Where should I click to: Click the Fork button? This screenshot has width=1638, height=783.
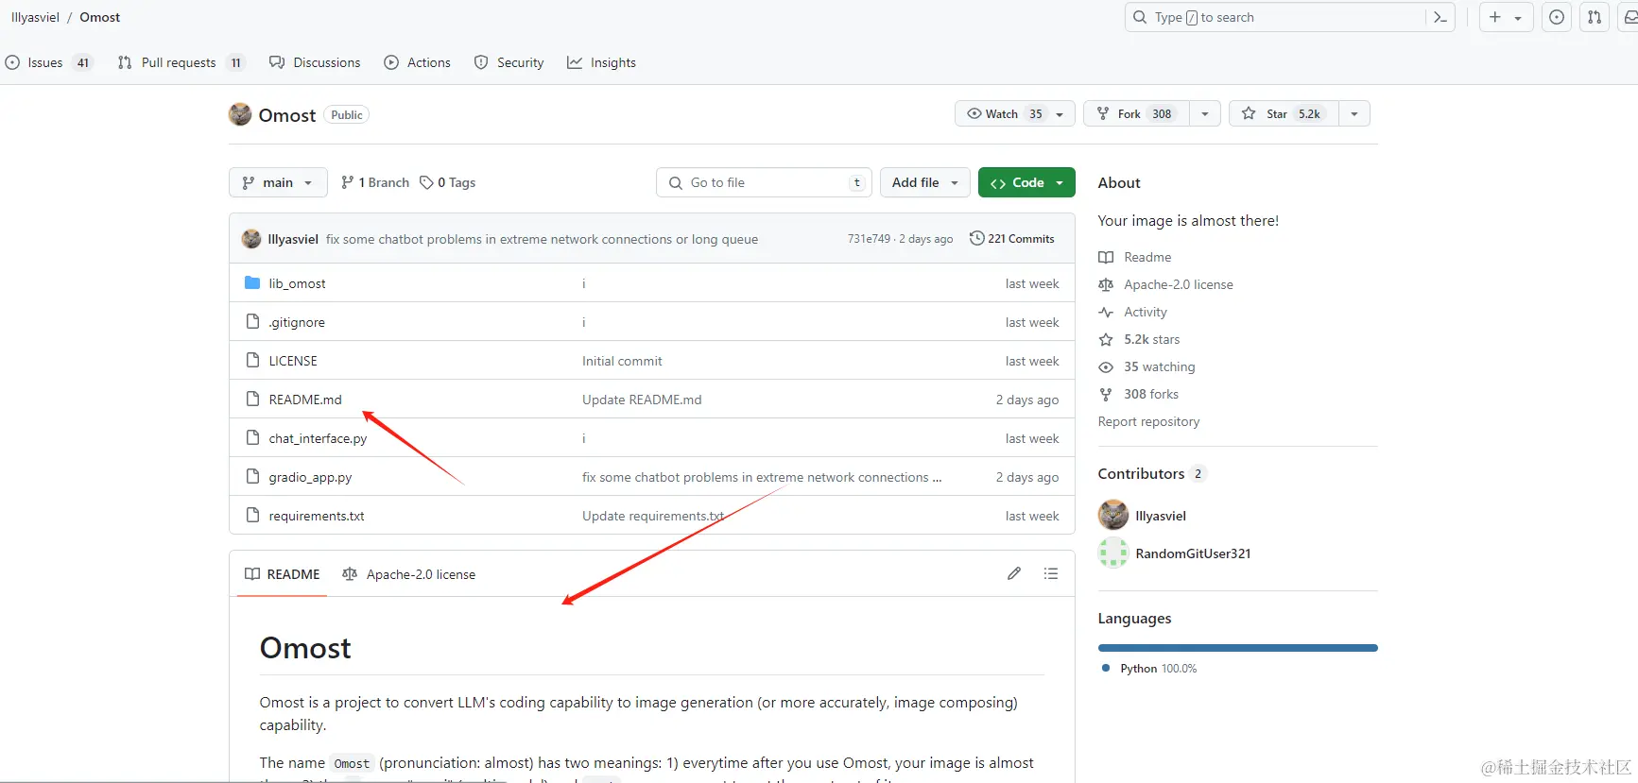[x=1136, y=113]
